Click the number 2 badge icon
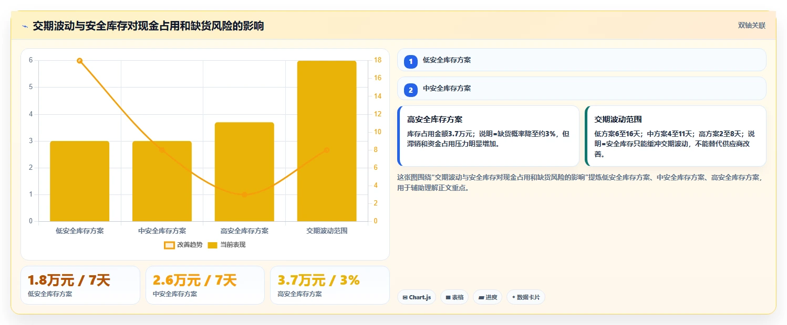 coord(411,90)
